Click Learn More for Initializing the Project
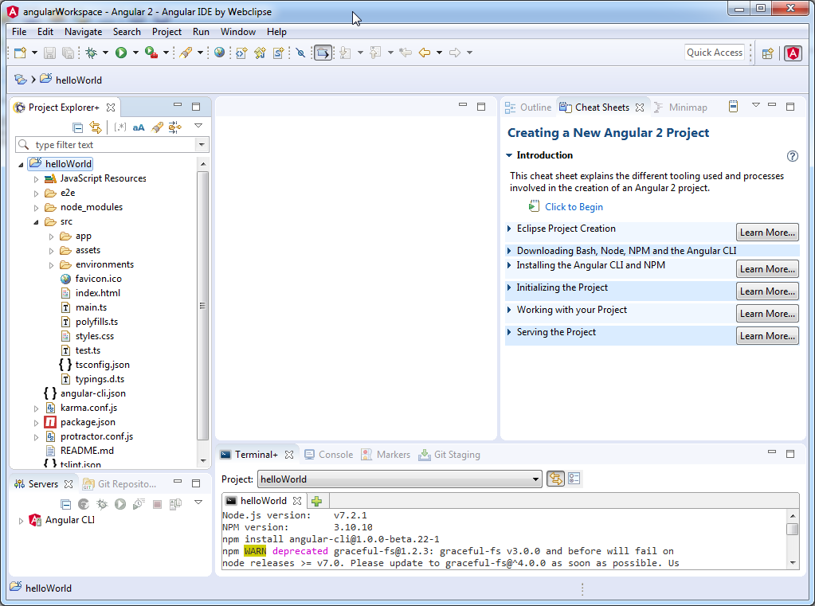The width and height of the screenshot is (815, 606). 767,291
